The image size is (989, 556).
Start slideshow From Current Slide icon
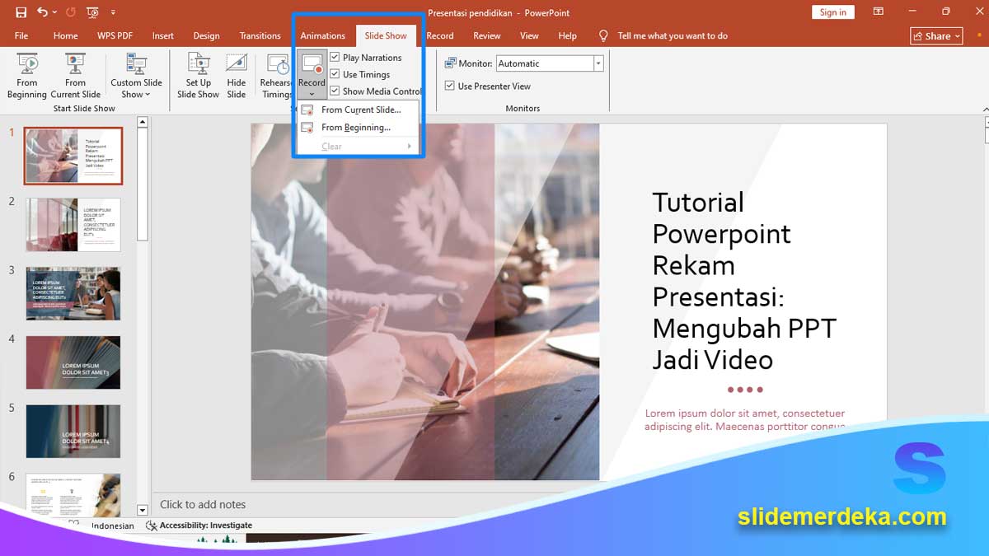coord(75,64)
